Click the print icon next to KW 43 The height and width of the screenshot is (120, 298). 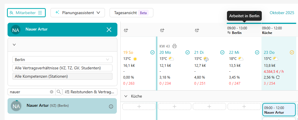coord(174,46)
